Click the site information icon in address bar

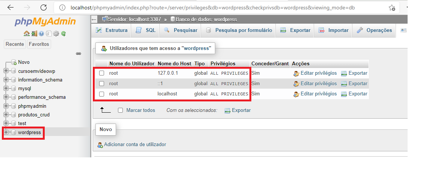(62, 8)
